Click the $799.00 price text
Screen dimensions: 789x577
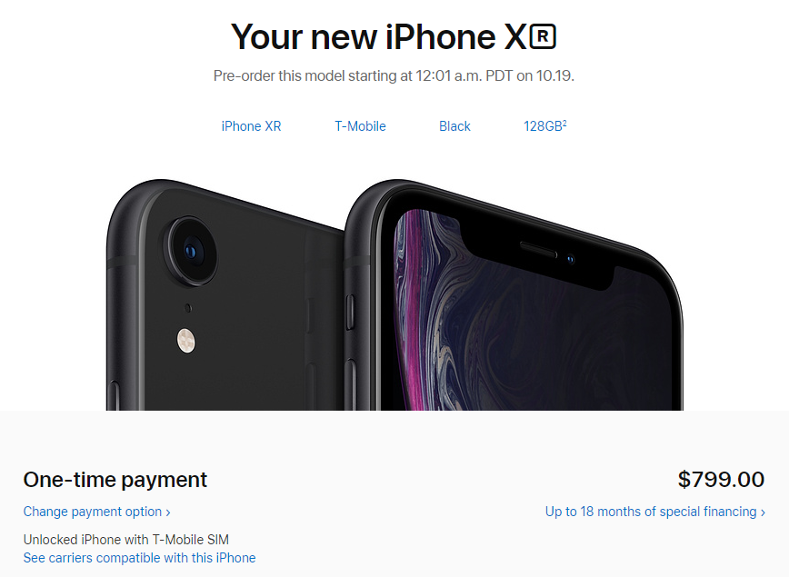click(x=721, y=480)
